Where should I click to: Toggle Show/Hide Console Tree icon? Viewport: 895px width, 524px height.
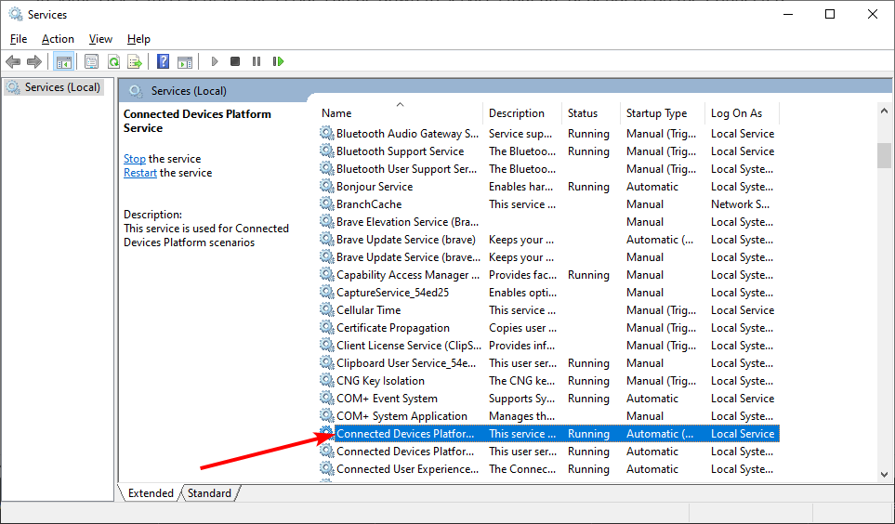pyautogui.click(x=63, y=61)
